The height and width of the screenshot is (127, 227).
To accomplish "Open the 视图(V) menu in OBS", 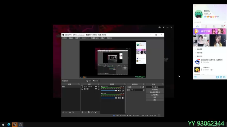I will [x=77, y=38].
